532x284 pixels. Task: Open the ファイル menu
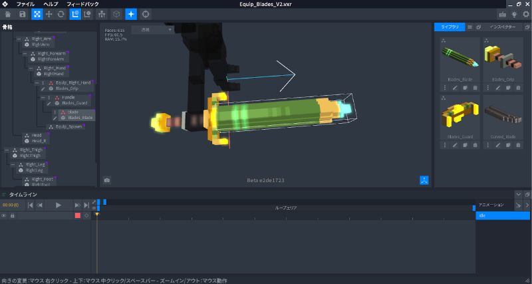(25, 4)
